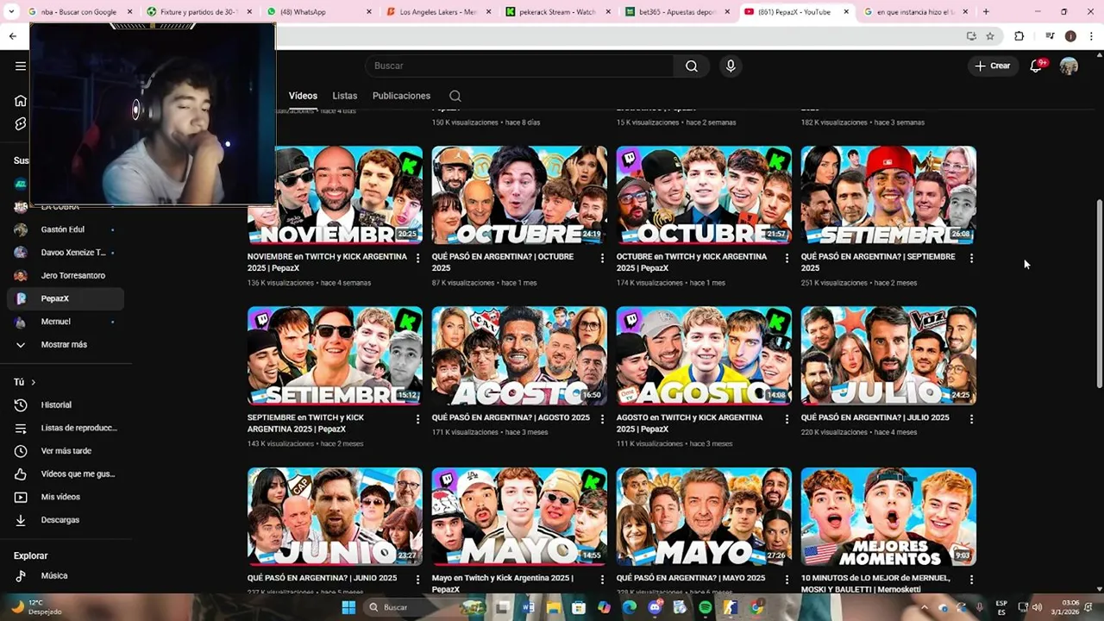Expand Mostrar más in subscriptions

[x=66, y=344]
